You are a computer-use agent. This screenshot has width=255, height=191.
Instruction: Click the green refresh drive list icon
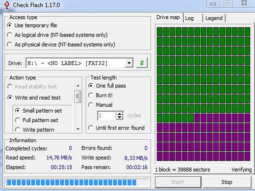[142, 63]
